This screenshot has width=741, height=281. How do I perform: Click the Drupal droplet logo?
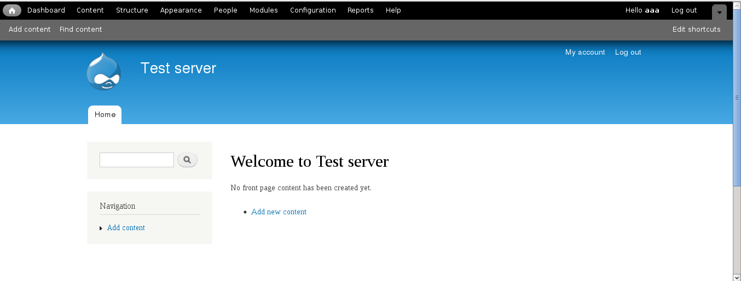[x=103, y=72]
